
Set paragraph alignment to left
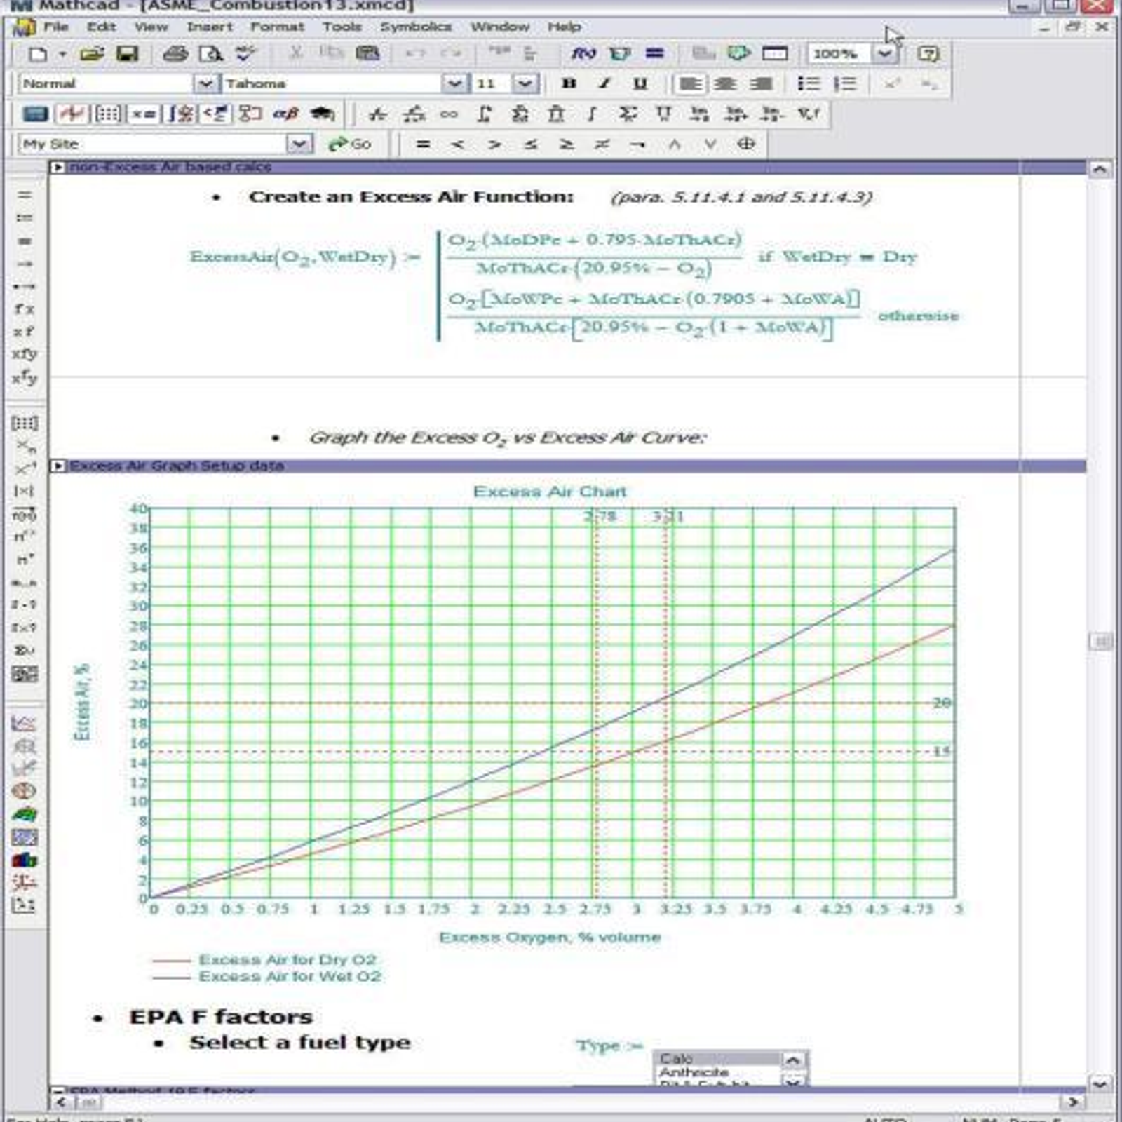[x=690, y=83]
